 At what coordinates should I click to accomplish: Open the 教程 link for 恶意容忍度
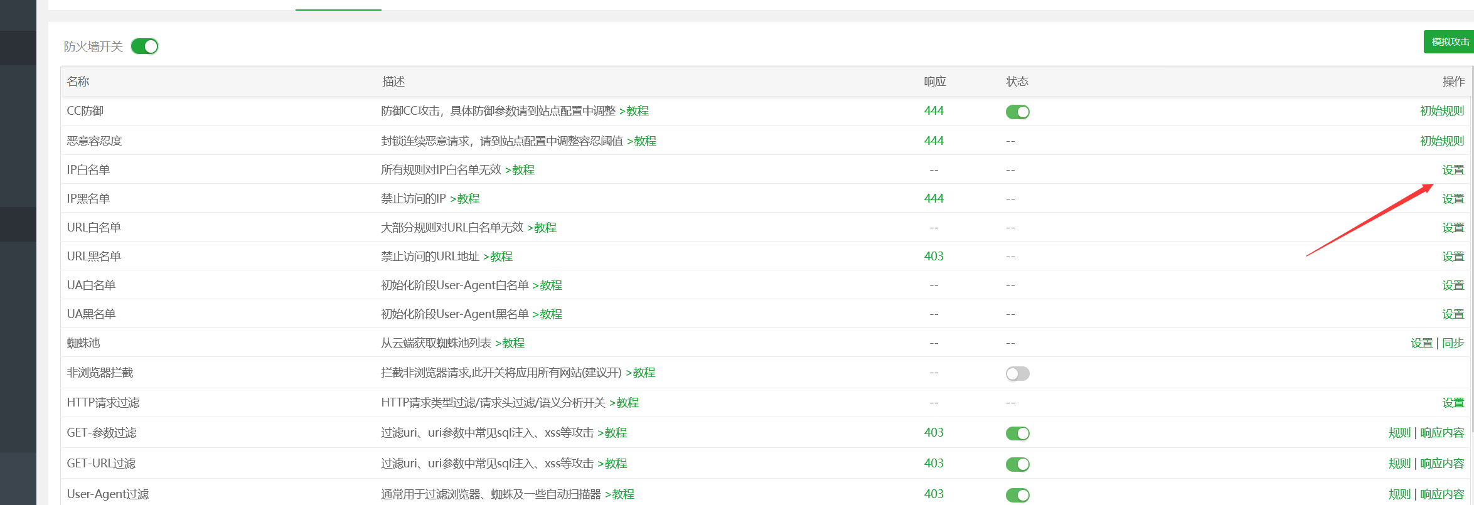642,141
